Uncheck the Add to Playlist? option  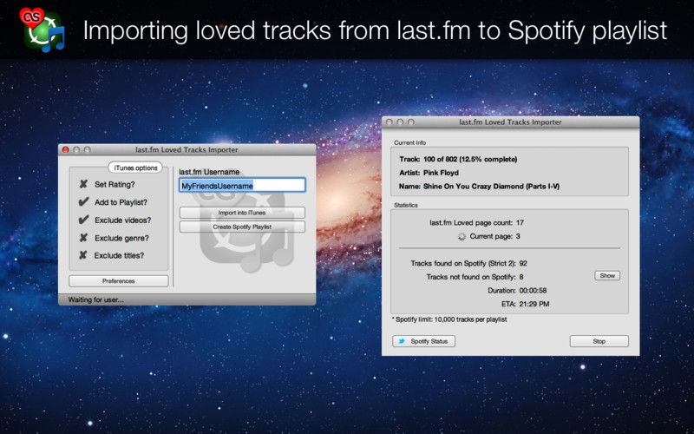83,202
